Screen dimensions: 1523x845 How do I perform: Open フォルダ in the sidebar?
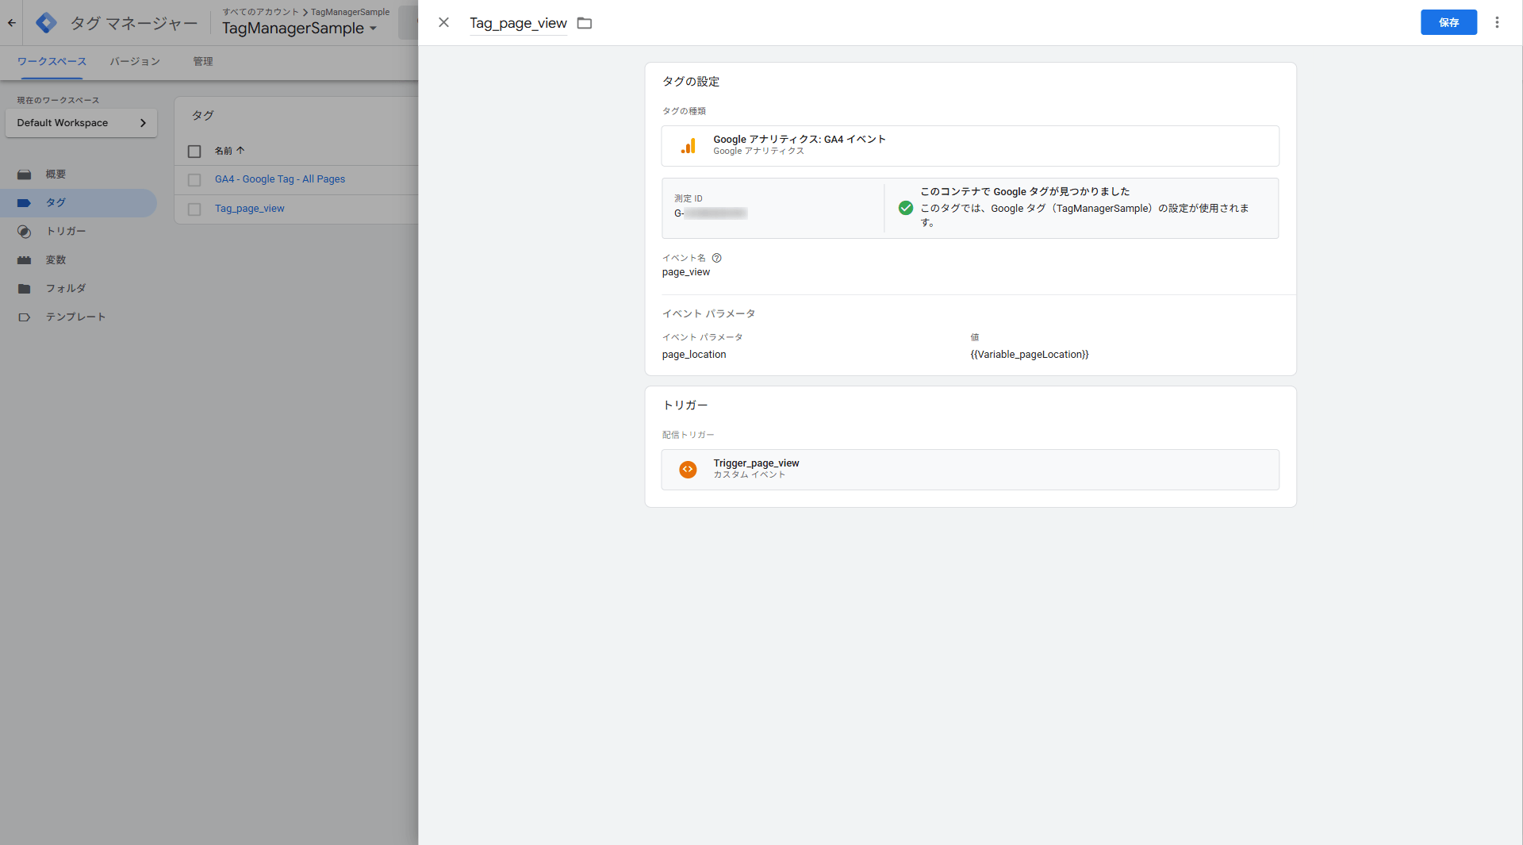coord(66,288)
